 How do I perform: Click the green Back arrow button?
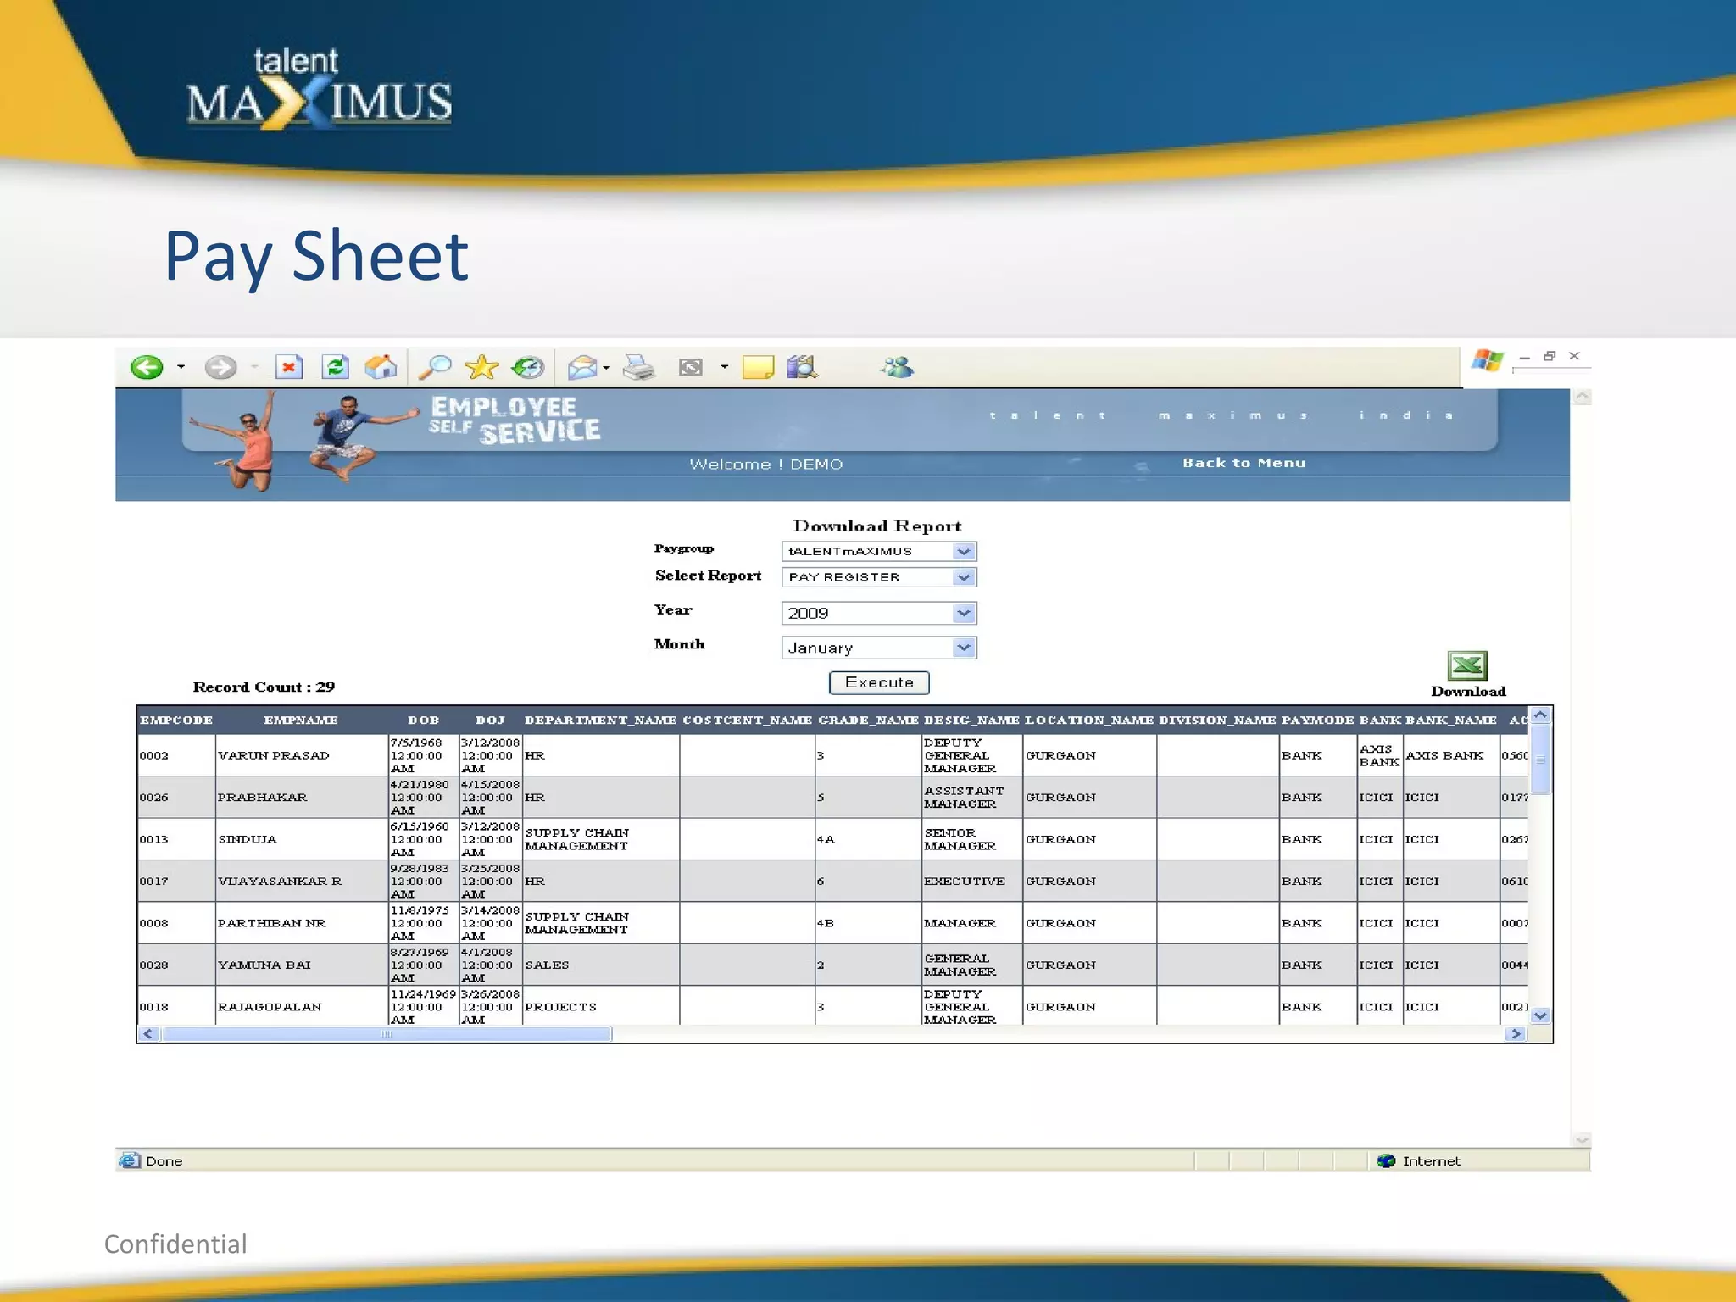[x=147, y=367]
